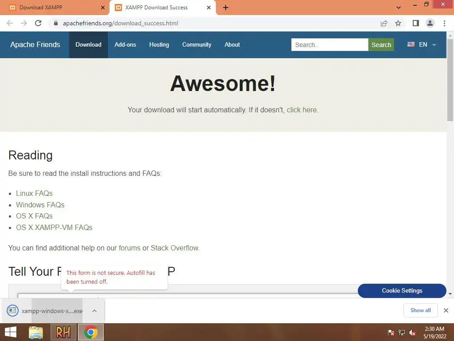Viewport: 454px width, 341px height.
Task: Visit the forums link
Action: (x=129, y=248)
